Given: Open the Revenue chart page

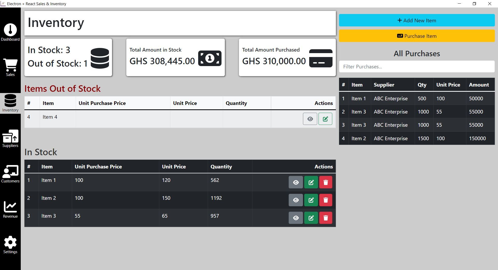Looking at the screenshot, I should (x=10, y=209).
